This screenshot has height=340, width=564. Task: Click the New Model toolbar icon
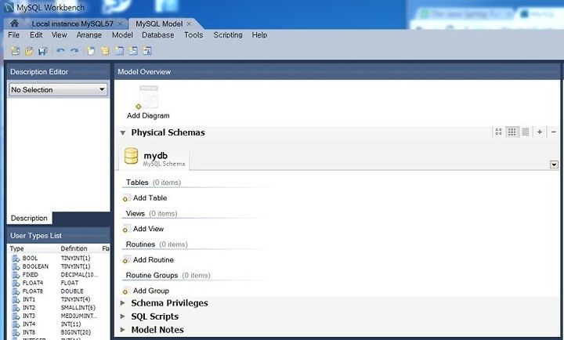pyautogui.click(x=15, y=51)
